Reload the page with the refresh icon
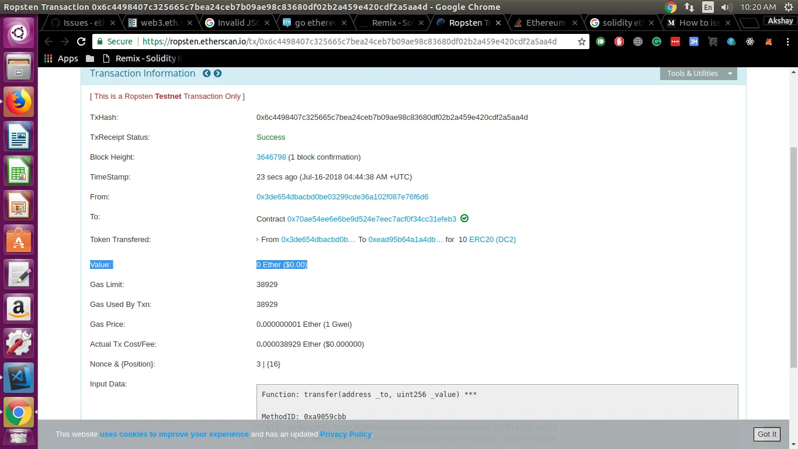Viewport: 798px width, 449px height. 81,42
